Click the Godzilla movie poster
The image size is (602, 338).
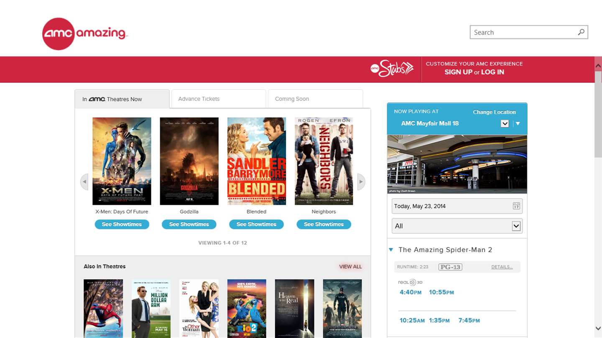pyautogui.click(x=189, y=161)
